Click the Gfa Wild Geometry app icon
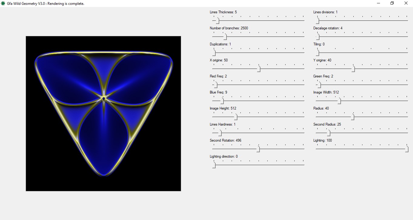The width and height of the screenshot is (413, 220). coord(3,3)
